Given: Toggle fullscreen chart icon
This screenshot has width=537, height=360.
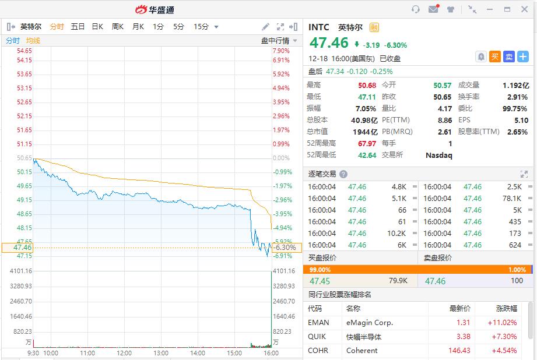Looking at the screenshot, I should tap(280, 27).
